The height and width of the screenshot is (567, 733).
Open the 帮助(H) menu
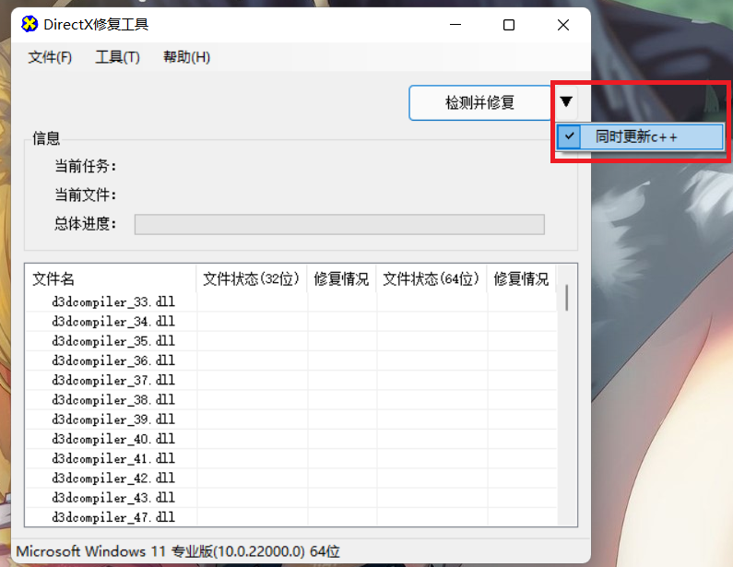coord(186,57)
